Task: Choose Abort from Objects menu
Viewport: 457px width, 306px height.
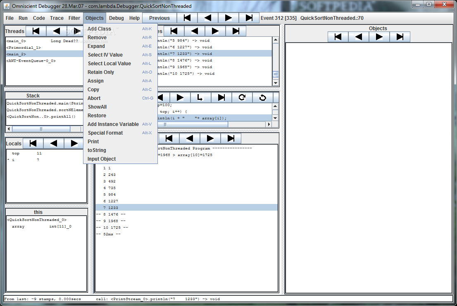Action: click(x=120, y=98)
